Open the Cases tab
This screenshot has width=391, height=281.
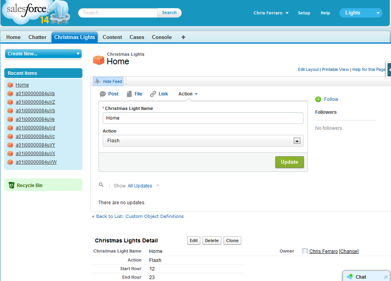pyautogui.click(x=137, y=37)
